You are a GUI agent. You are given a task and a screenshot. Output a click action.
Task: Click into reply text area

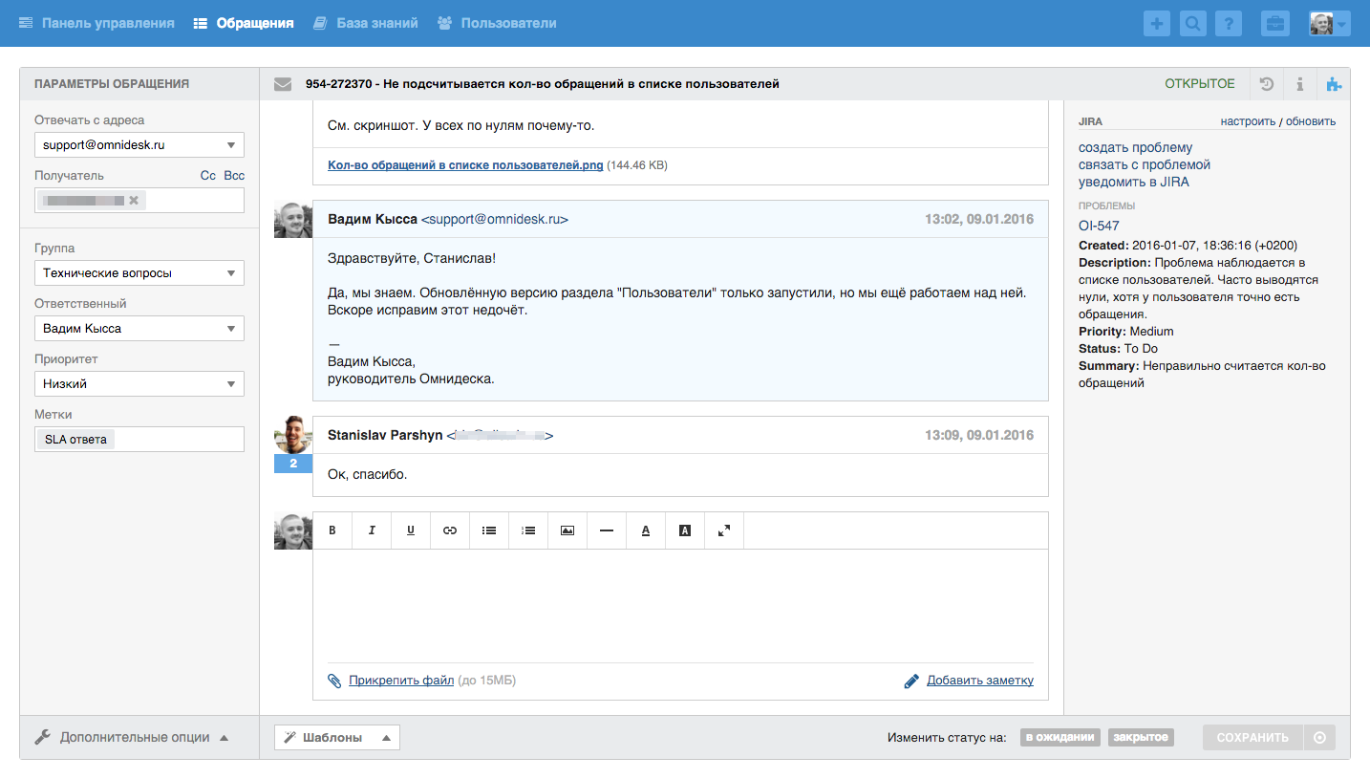coord(680,605)
